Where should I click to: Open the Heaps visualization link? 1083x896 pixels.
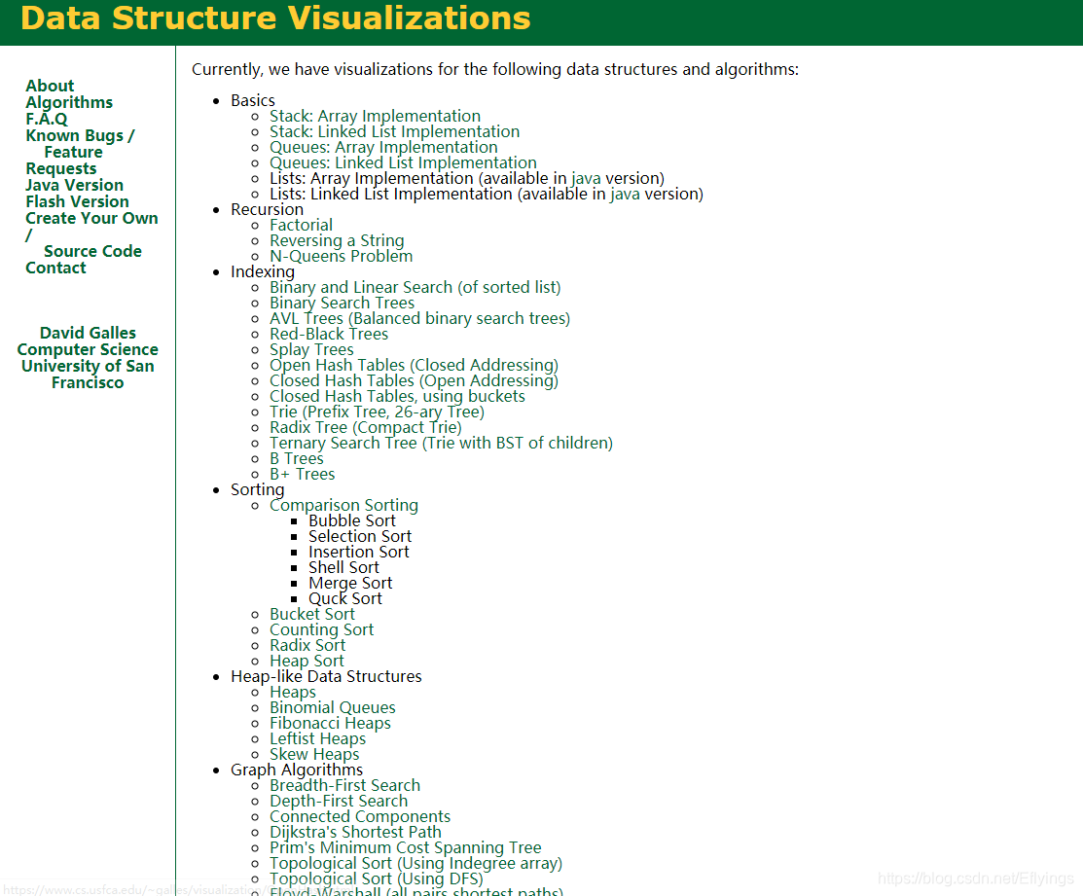coord(293,693)
